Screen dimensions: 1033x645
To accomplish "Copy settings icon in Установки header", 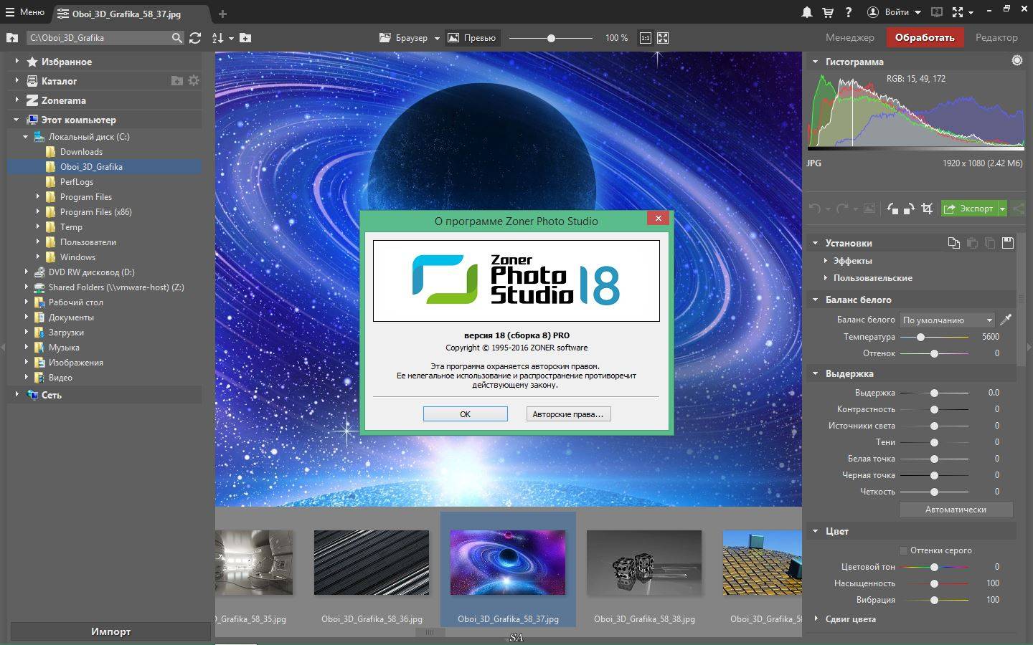I will pyautogui.click(x=953, y=243).
